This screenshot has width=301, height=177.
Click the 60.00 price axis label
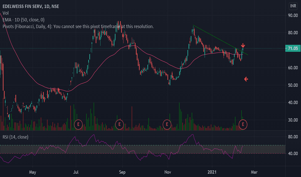coord(293,68)
